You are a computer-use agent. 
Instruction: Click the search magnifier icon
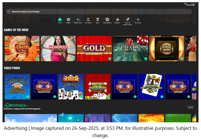click(9, 12)
